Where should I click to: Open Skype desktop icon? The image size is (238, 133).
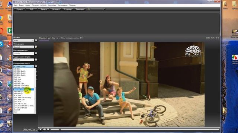tap(1, 44)
